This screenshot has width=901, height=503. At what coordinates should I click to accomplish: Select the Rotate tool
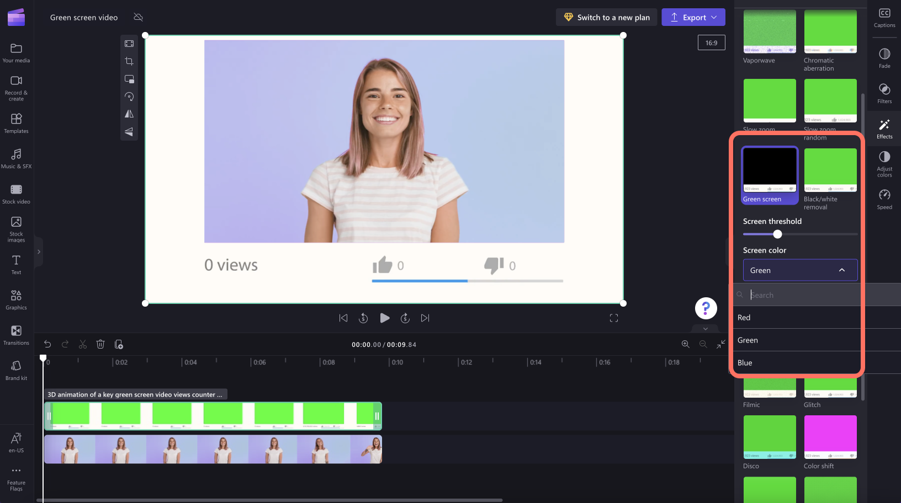click(x=129, y=97)
